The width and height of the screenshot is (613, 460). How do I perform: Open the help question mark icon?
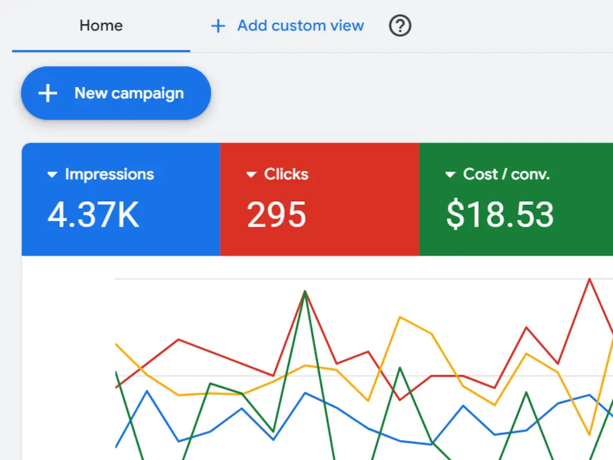(399, 26)
